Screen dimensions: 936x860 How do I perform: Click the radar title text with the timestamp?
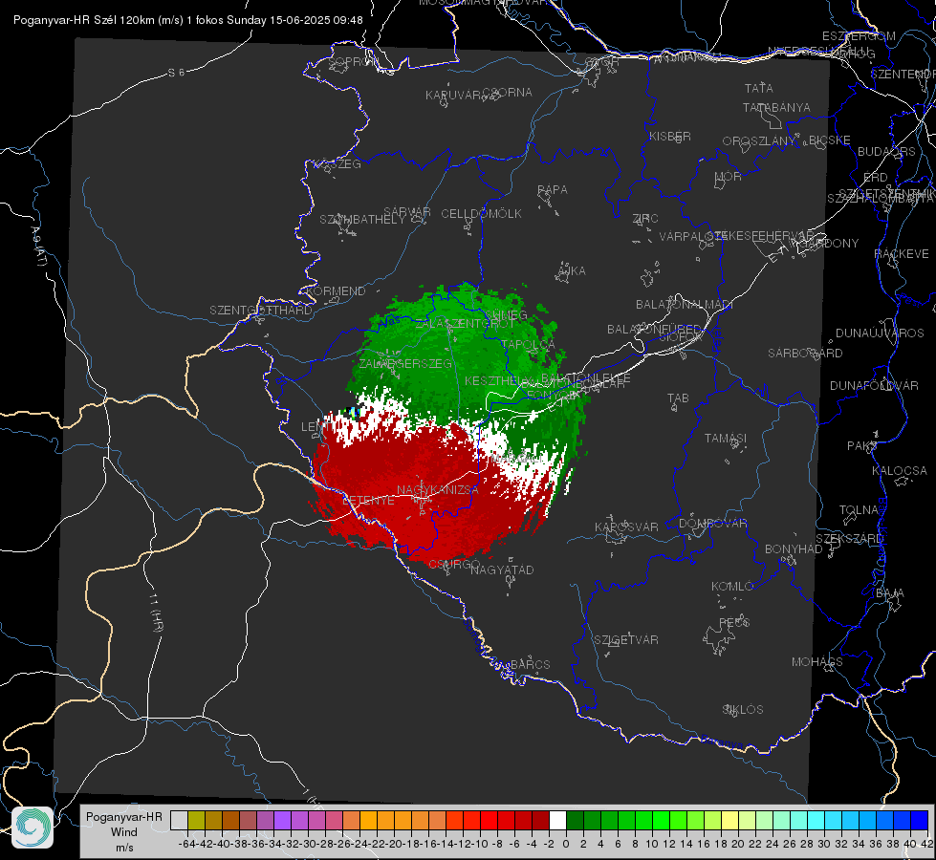188,20
